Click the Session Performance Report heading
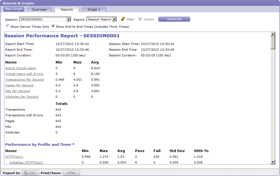The height and width of the screenshot is (176, 280). pyautogui.click(x=62, y=36)
